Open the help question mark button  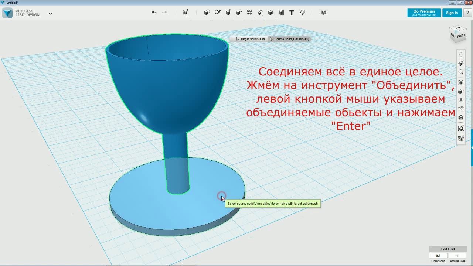point(467,13)
